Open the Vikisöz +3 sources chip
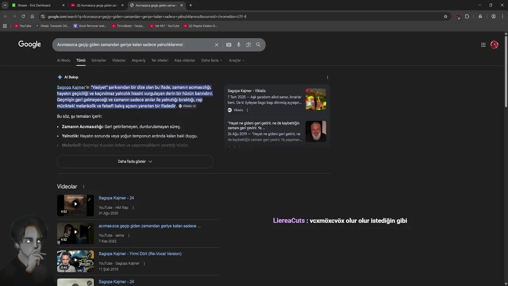This screenshot has width=508, height=286. point(187,106)
